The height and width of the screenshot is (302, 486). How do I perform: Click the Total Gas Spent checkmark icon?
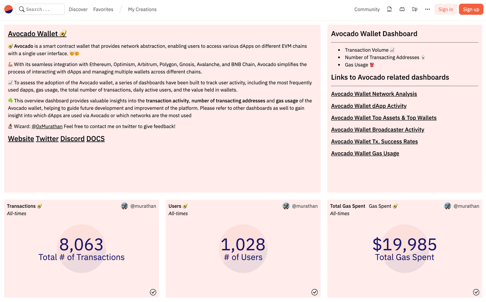click(x=476, y=292)
